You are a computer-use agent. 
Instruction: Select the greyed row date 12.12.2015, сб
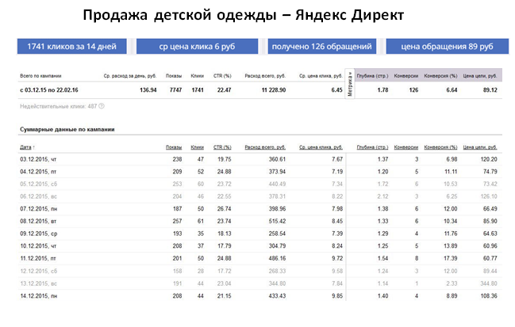(x=38, y=271)
